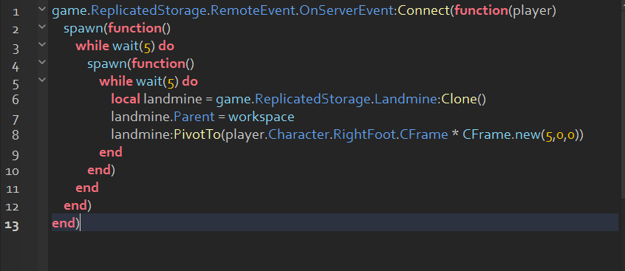Click line number 9 in the gutter

coord(16,154)
